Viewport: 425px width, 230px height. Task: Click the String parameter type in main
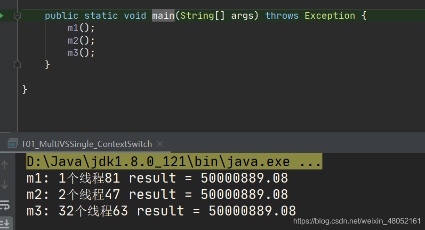click(197, 15)
